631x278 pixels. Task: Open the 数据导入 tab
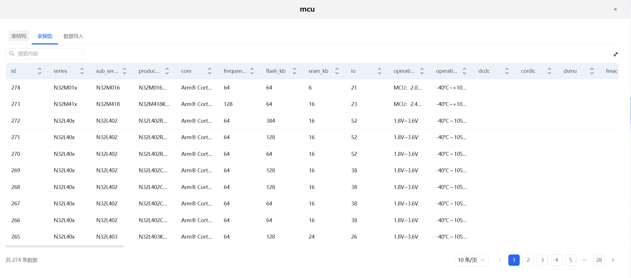[x=73, y=36]
